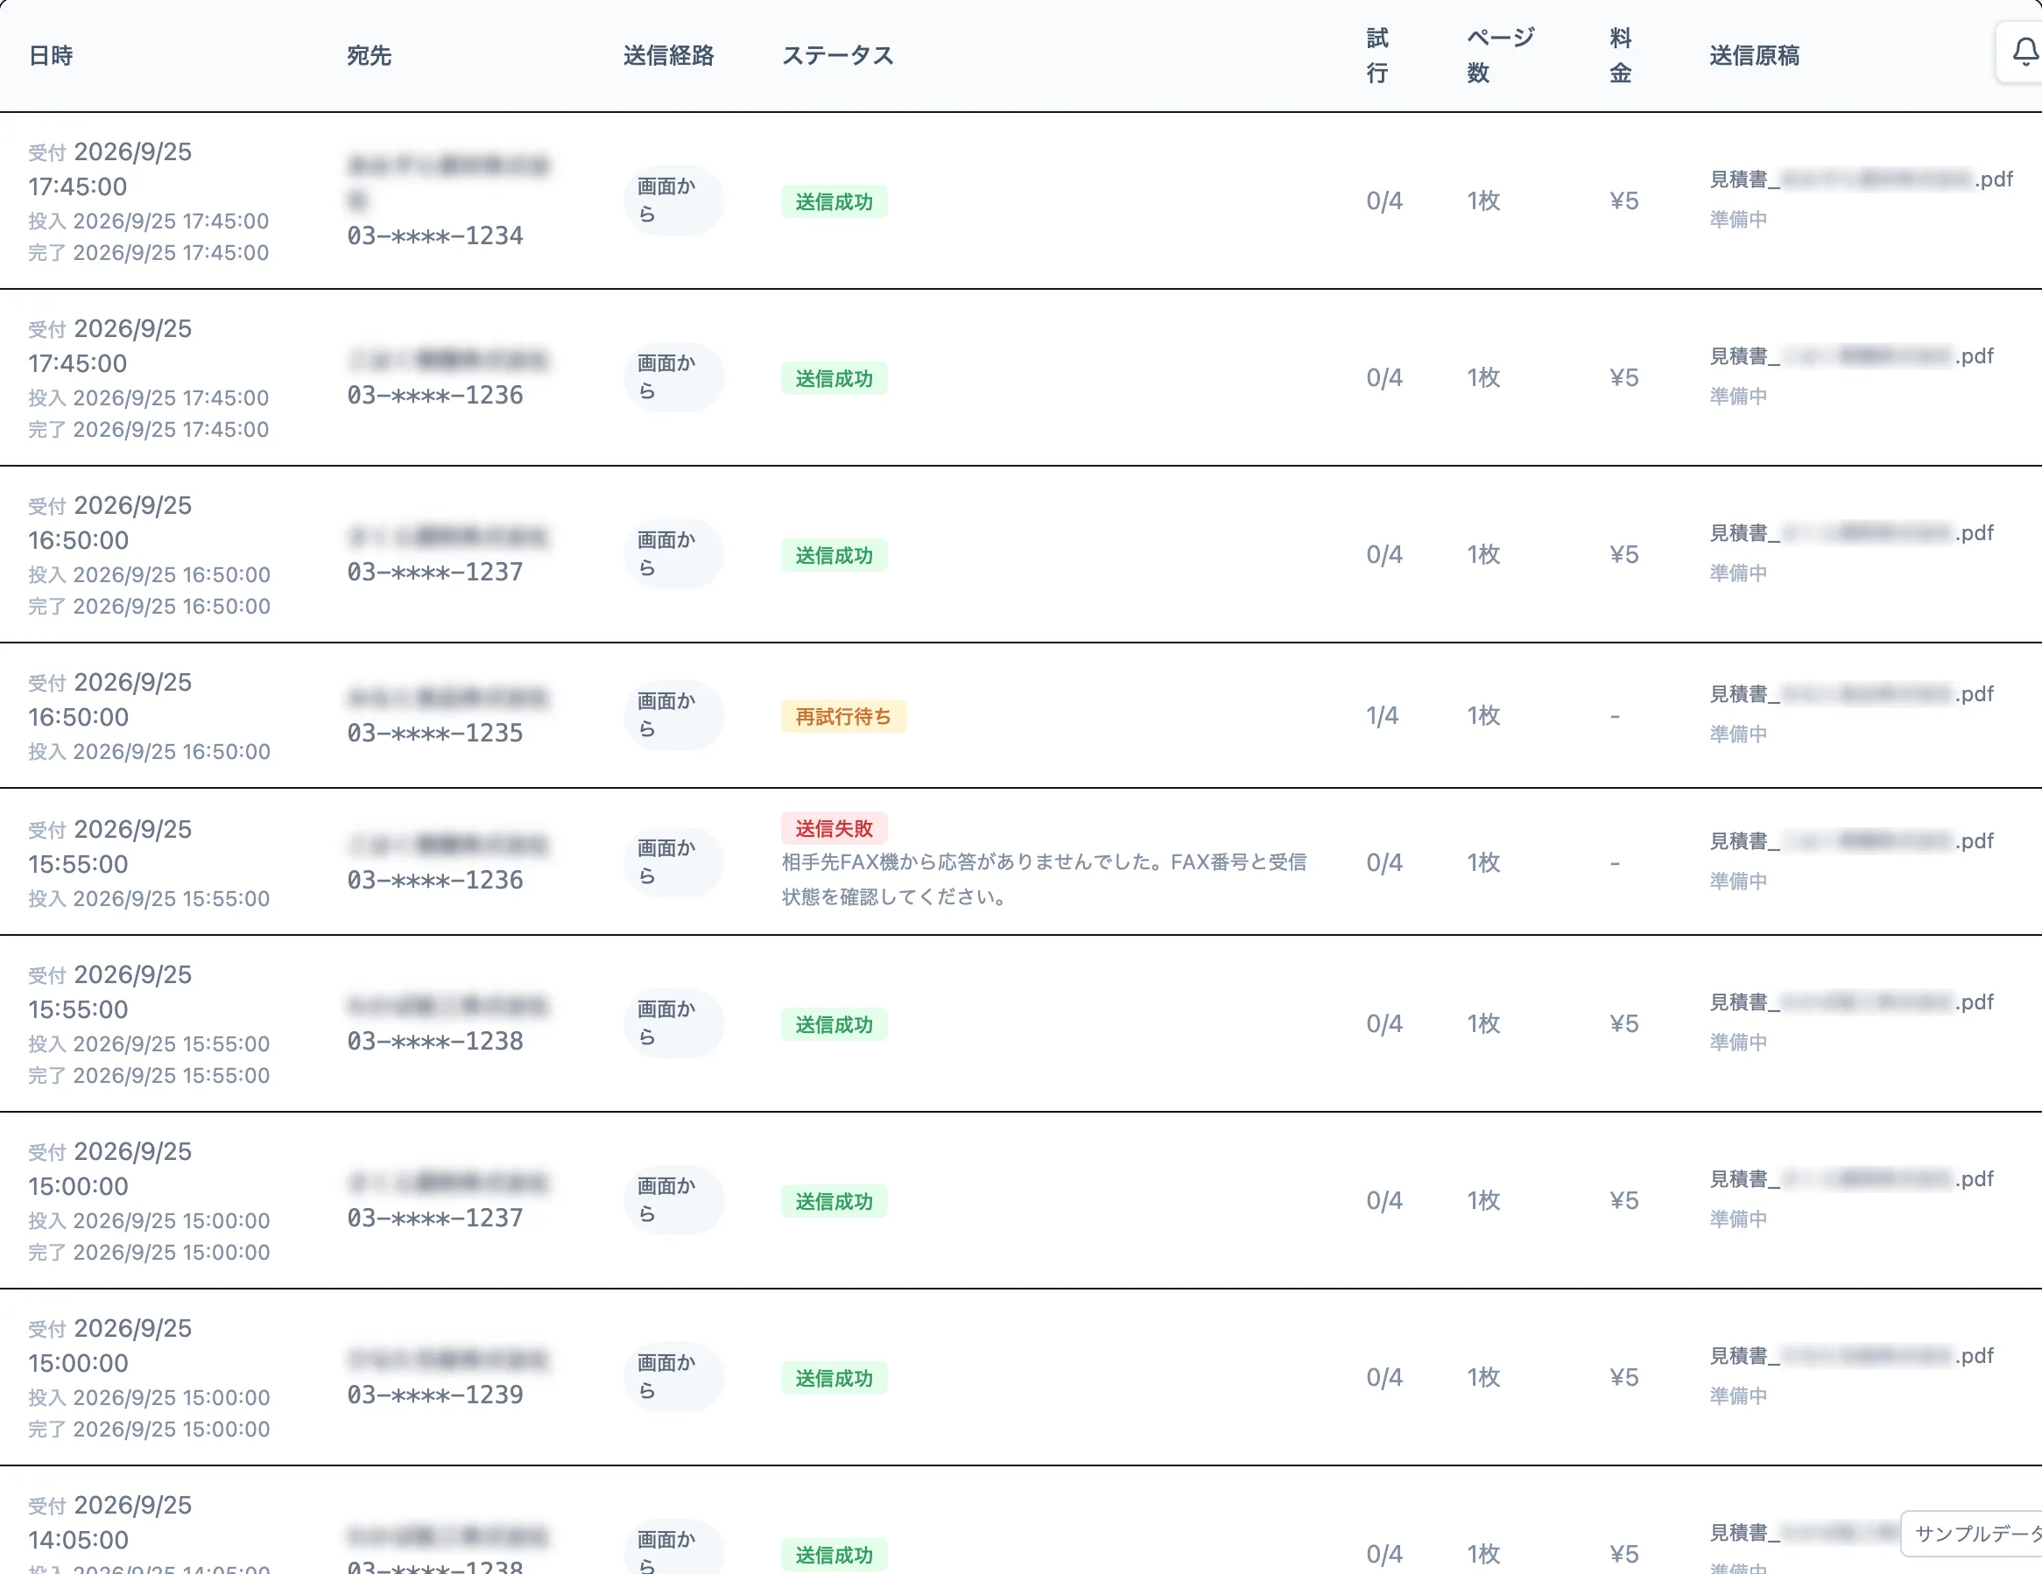Click 03-****-1236 in the 17:45:00 row
Image resolution: width=2042 pixels, height=1574 pixels.
pos(435,395)
